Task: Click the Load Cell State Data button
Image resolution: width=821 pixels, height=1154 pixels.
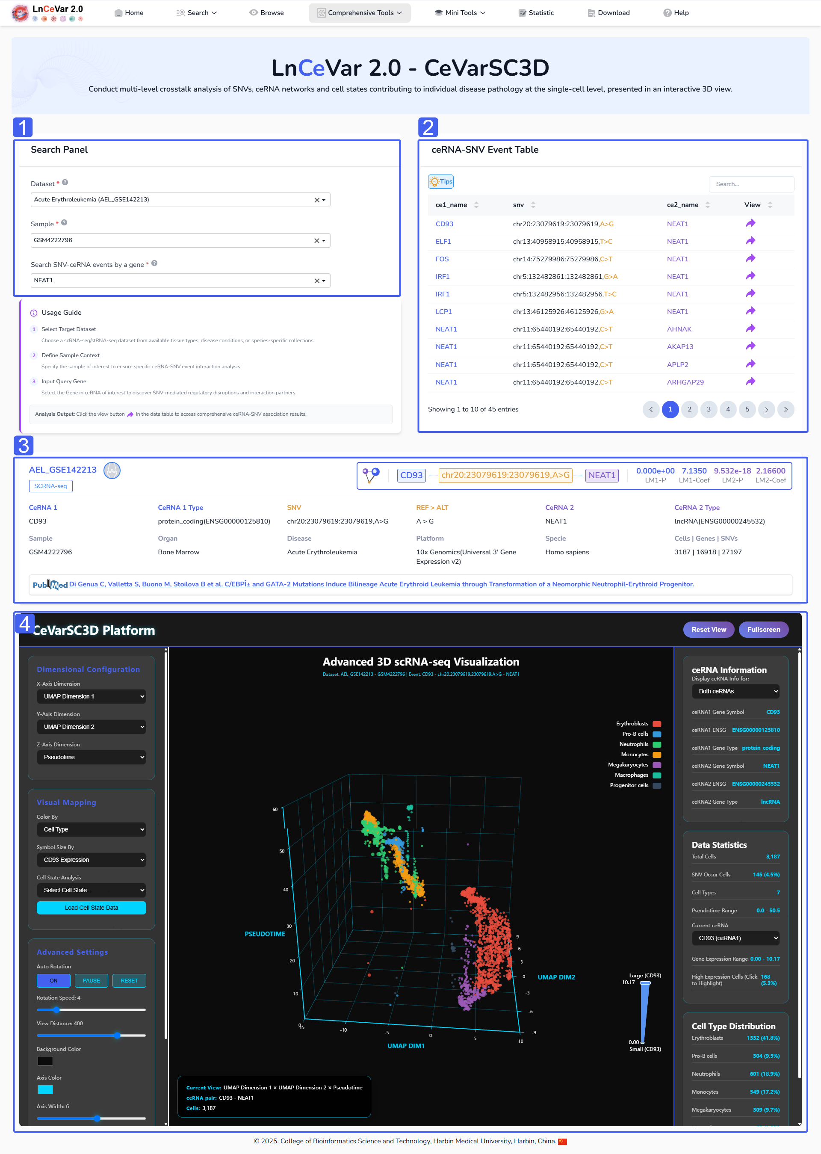Action: [91, 908]
